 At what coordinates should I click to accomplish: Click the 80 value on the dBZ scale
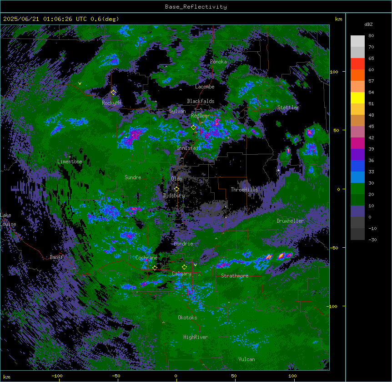point(371,36)
